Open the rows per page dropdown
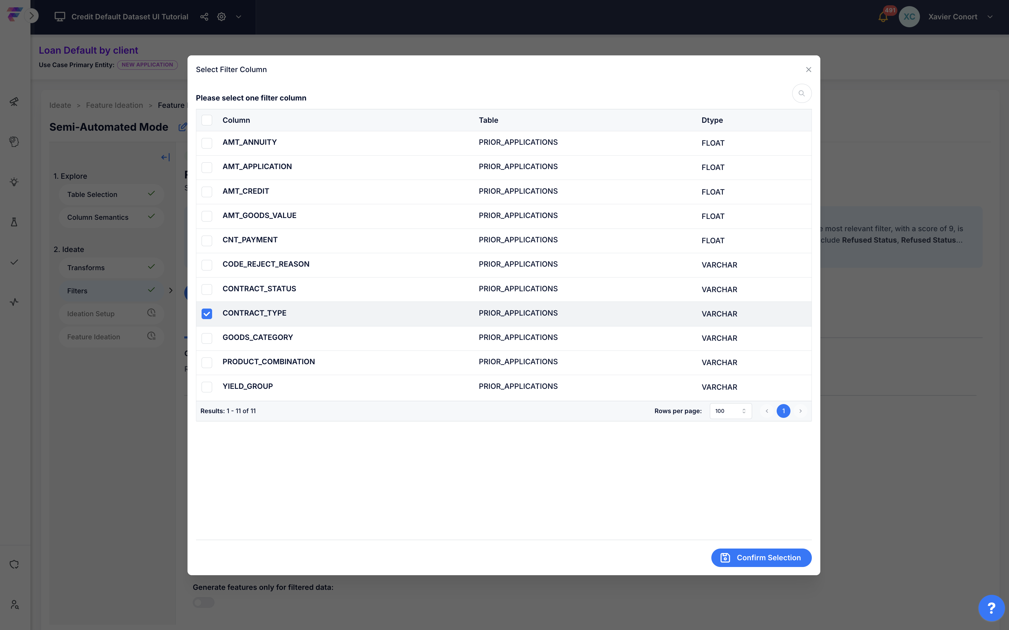This screenshot has height=630, width=1009. pyautogui.click(x=730, y=411)
